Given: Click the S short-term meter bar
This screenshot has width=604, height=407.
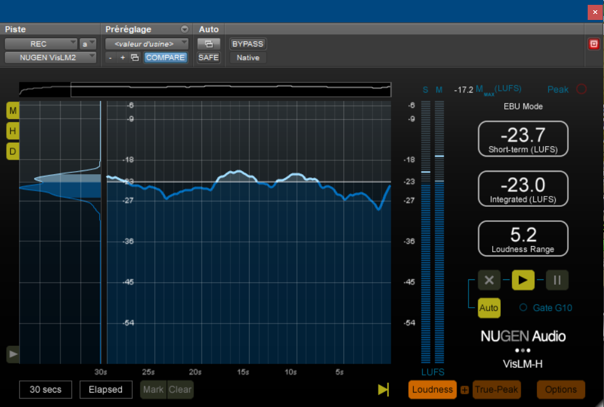Looking at the screenshot, I should click(x=426, y=232).
